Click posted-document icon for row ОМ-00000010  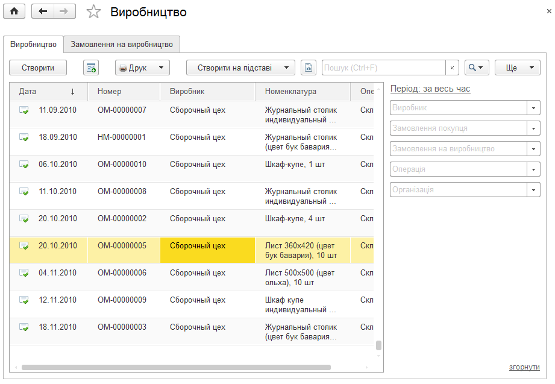(24, 165)
